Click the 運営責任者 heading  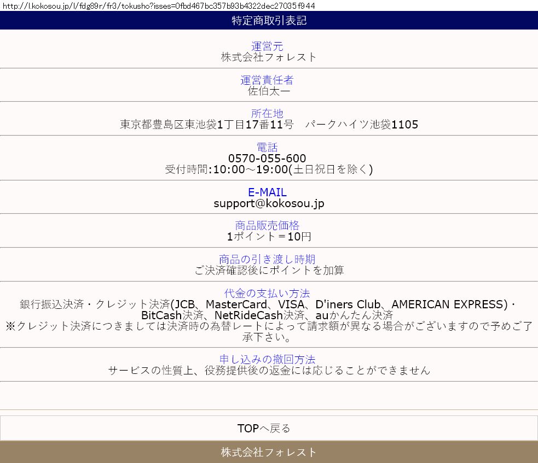[x=267, y=80]
